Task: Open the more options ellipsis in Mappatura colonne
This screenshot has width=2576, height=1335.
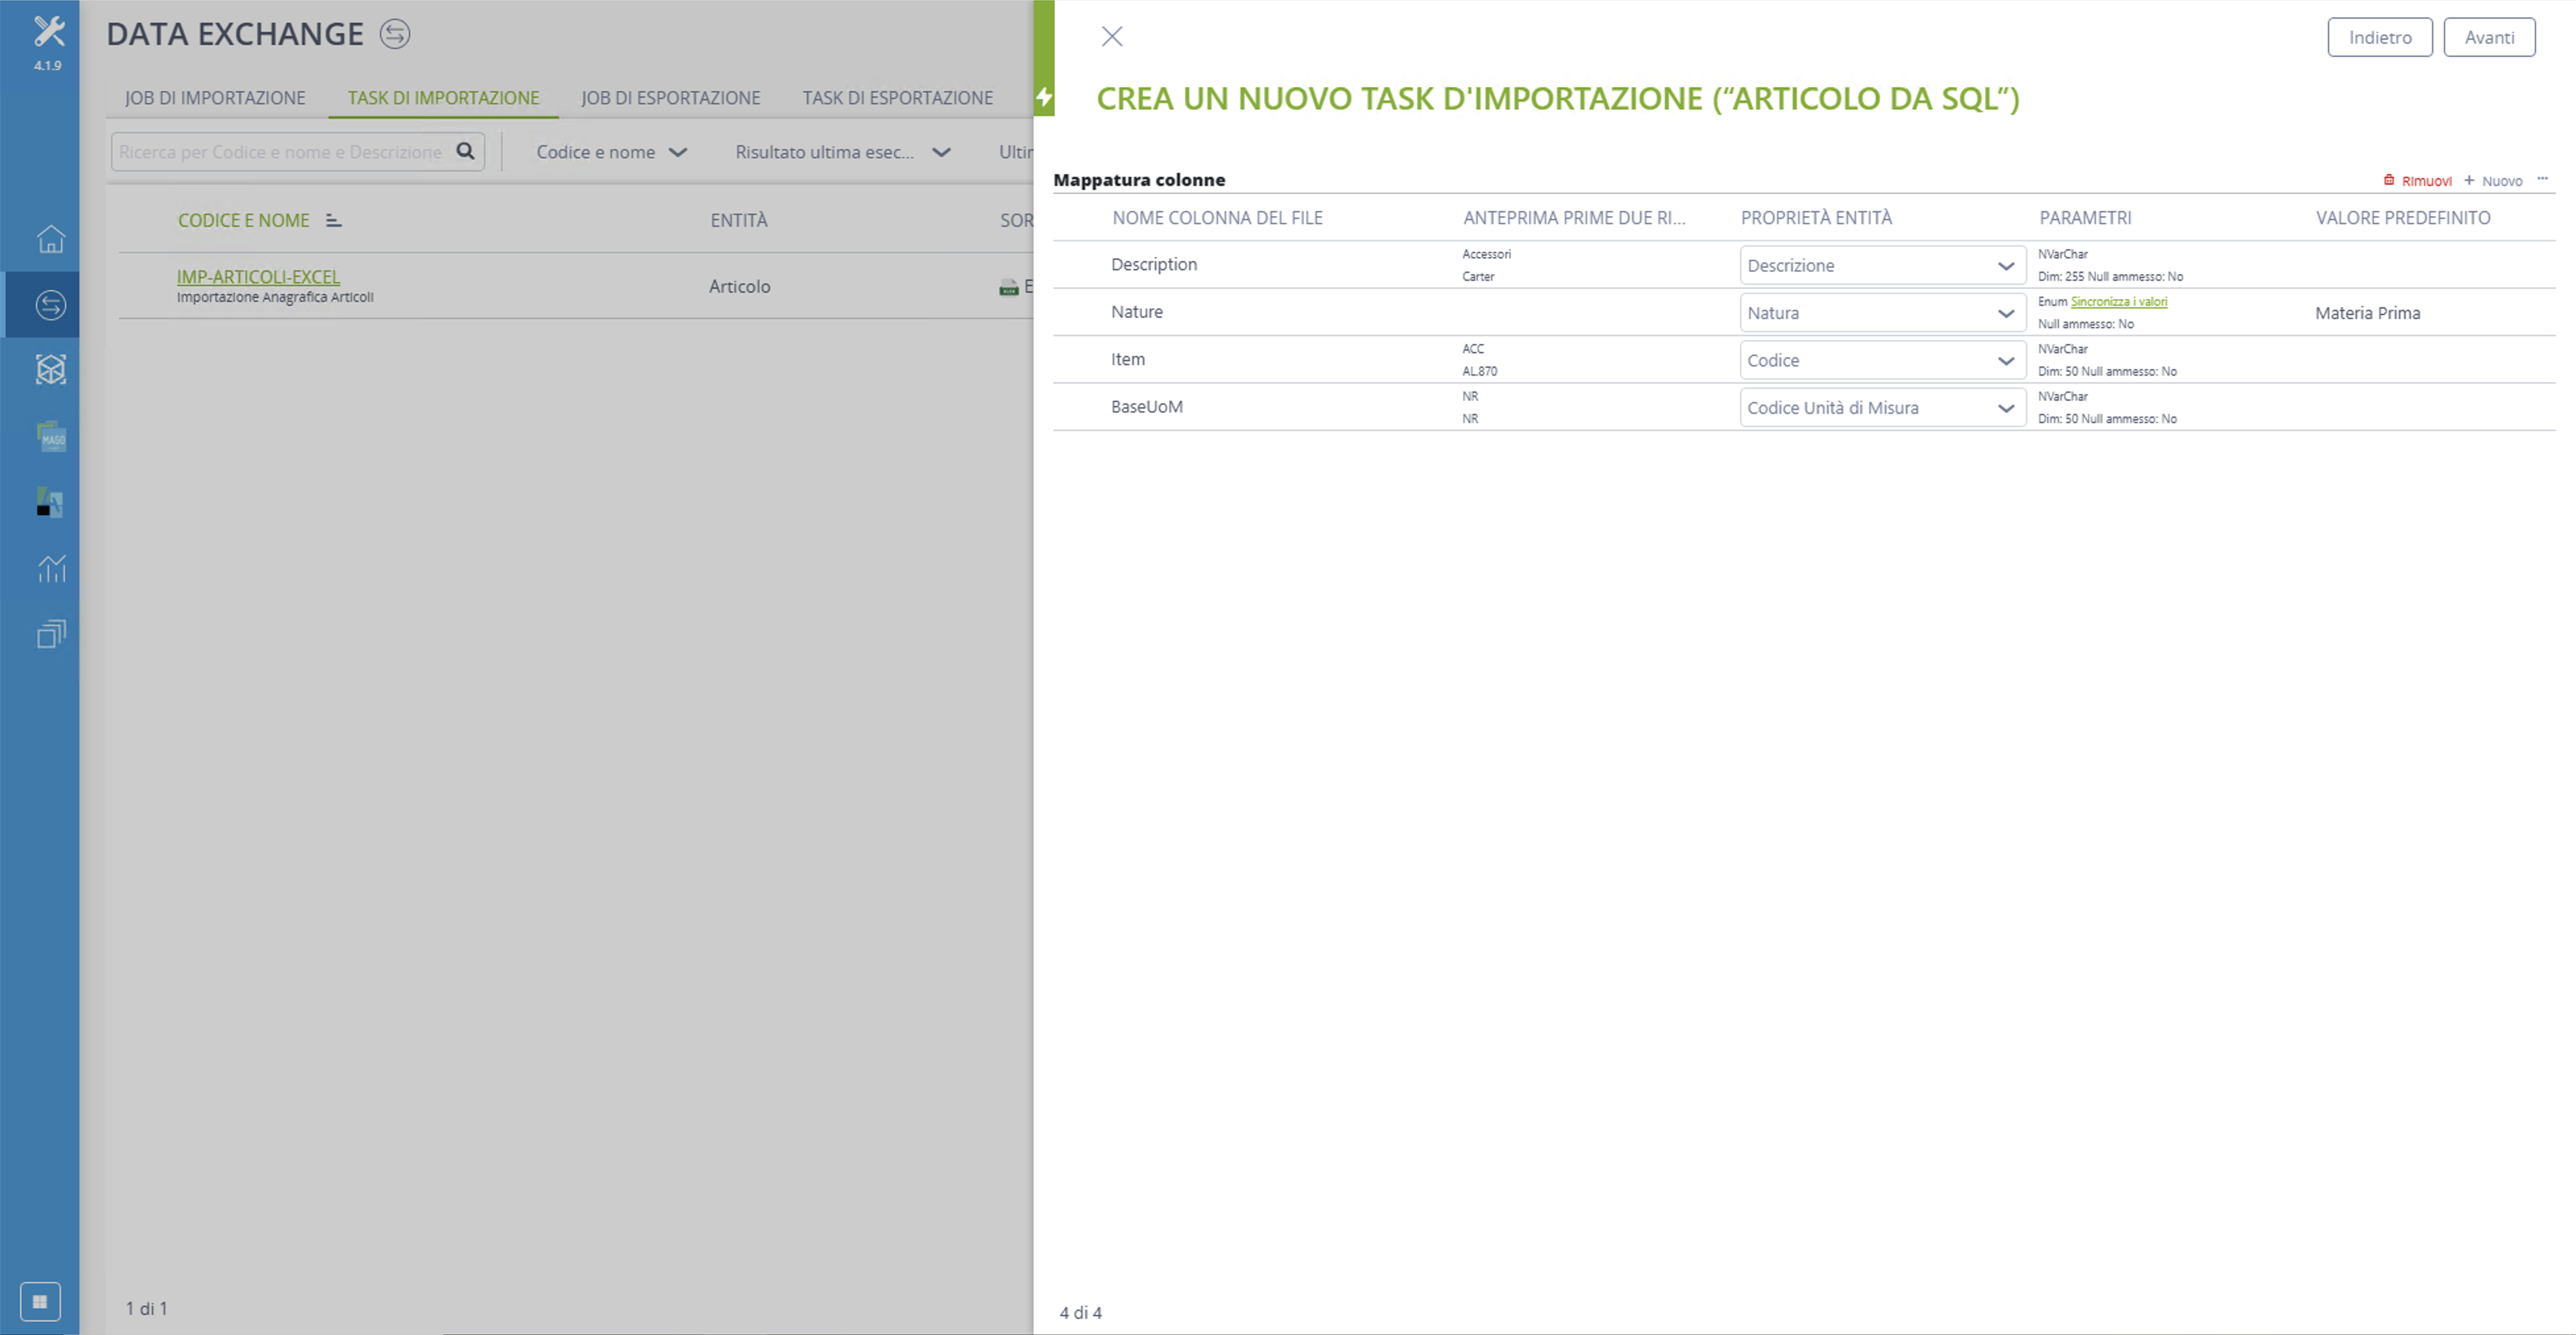Action: 2542,179
